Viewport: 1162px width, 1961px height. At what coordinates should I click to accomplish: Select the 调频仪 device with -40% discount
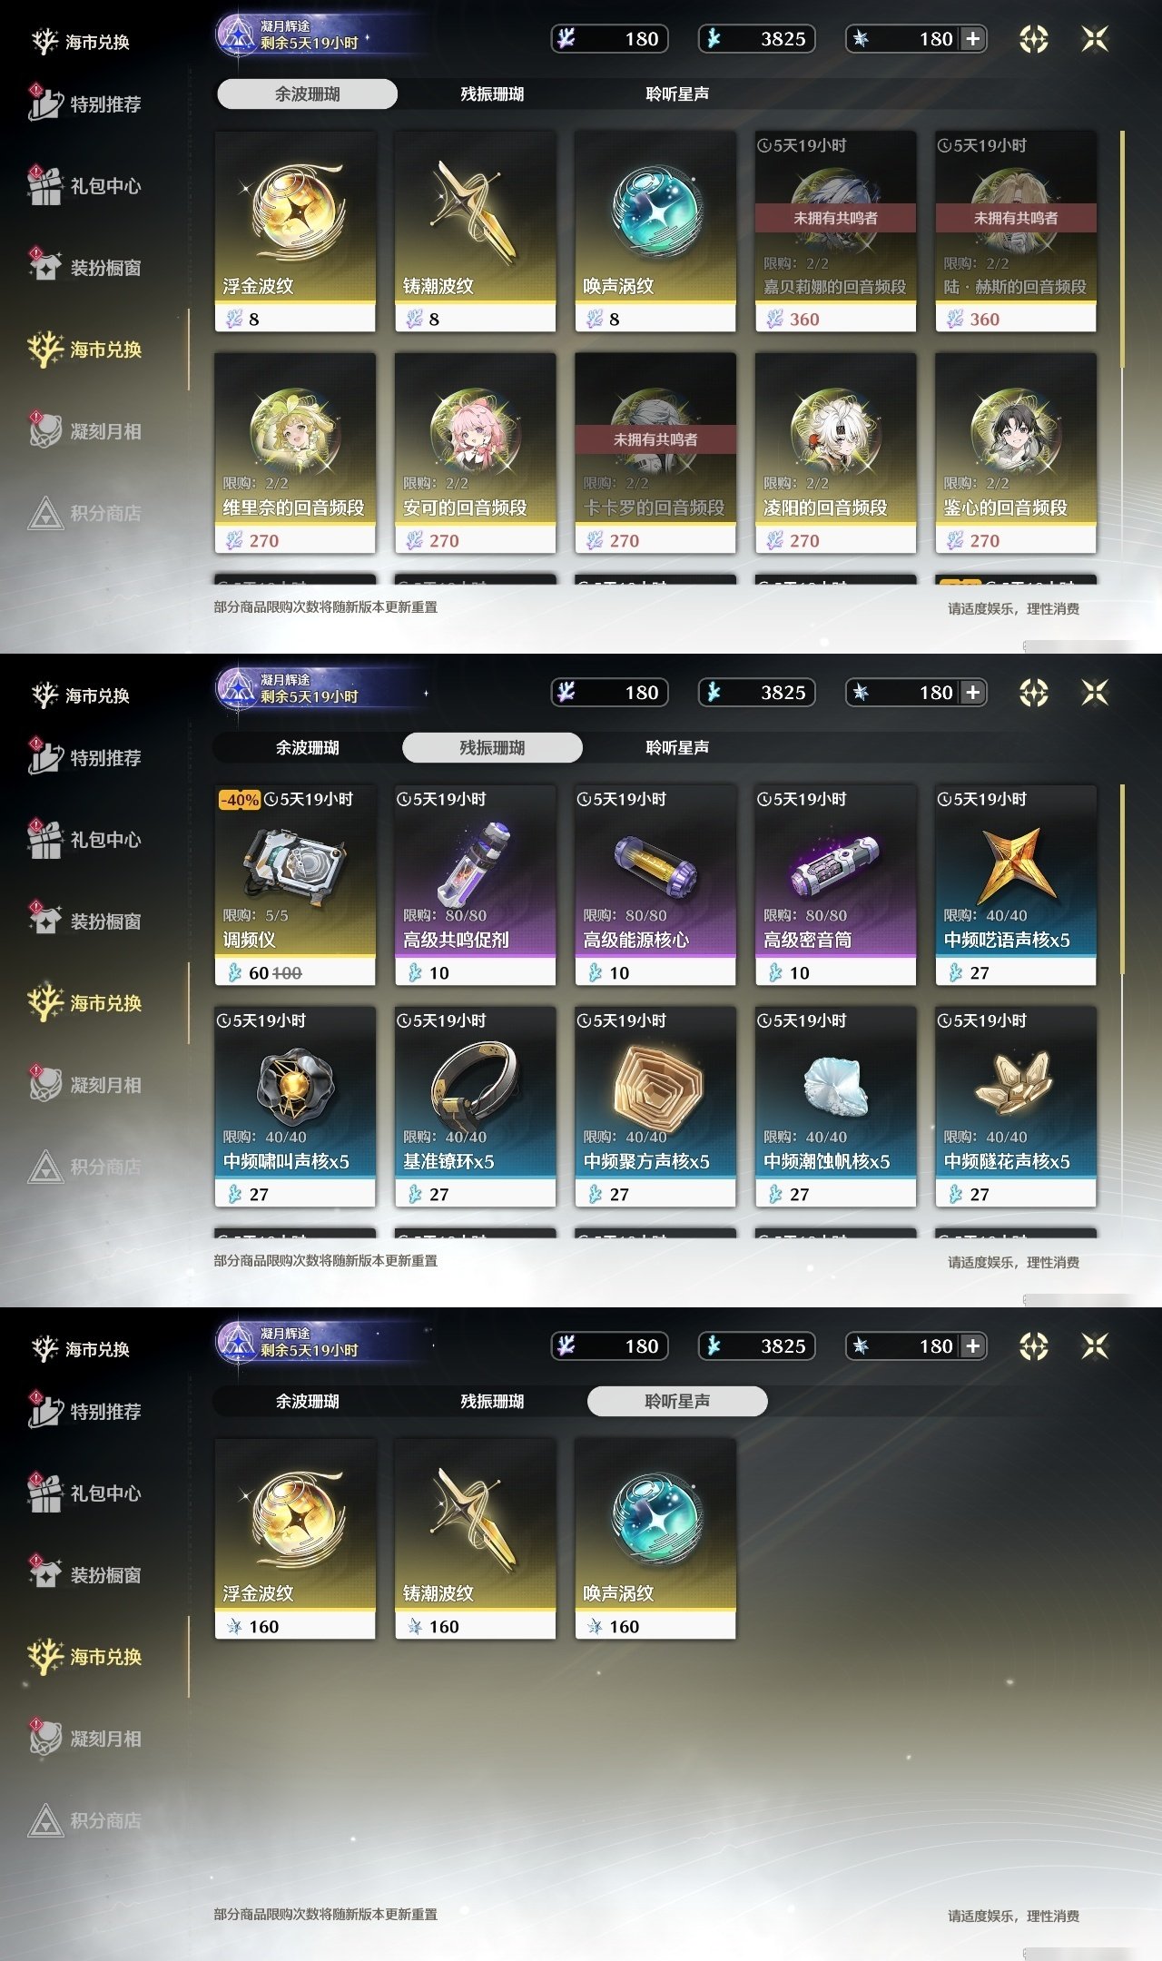click(295, 885)
